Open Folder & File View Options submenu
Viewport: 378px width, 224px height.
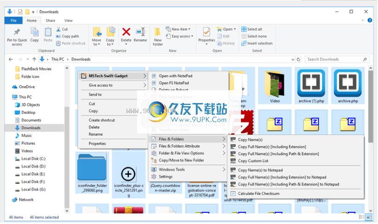click(188, 153)
